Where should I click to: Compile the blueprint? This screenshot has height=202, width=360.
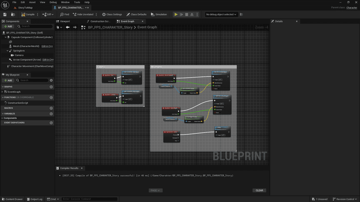28,14
